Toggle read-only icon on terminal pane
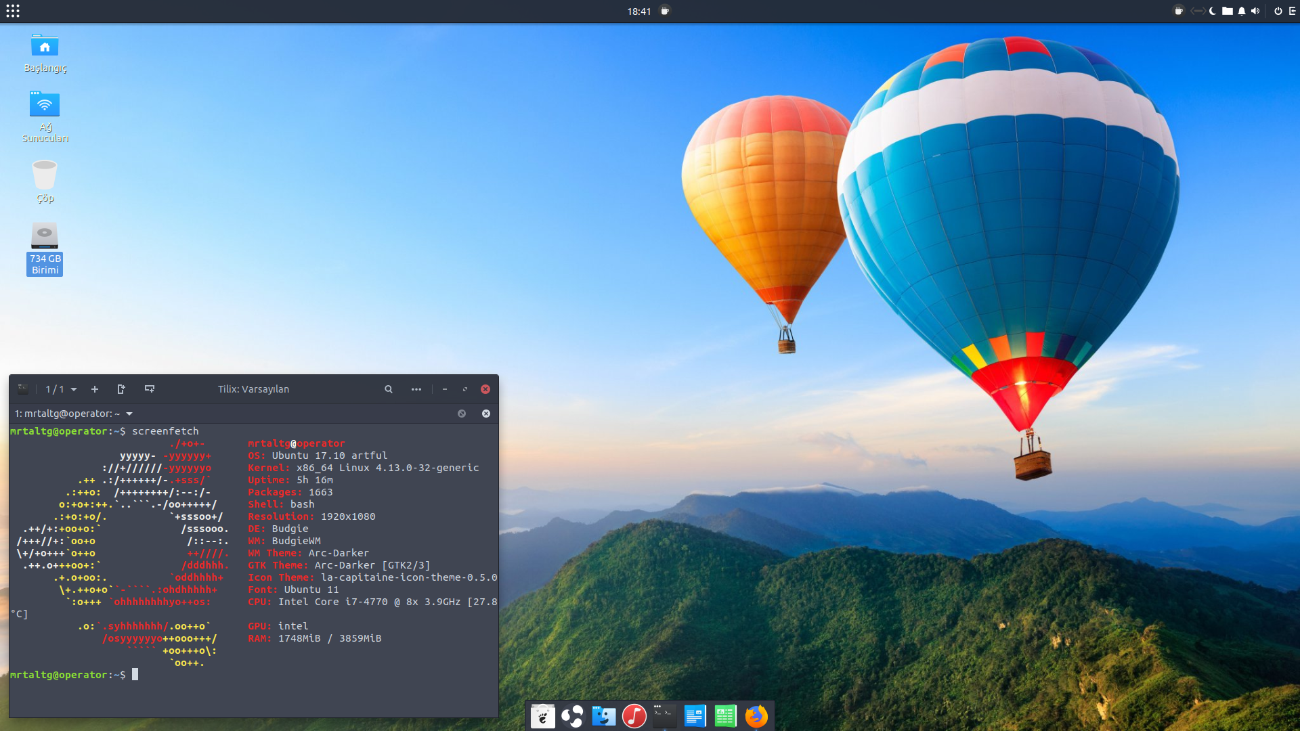This screenshot has height=731, width=1300. tap(462, 414)
